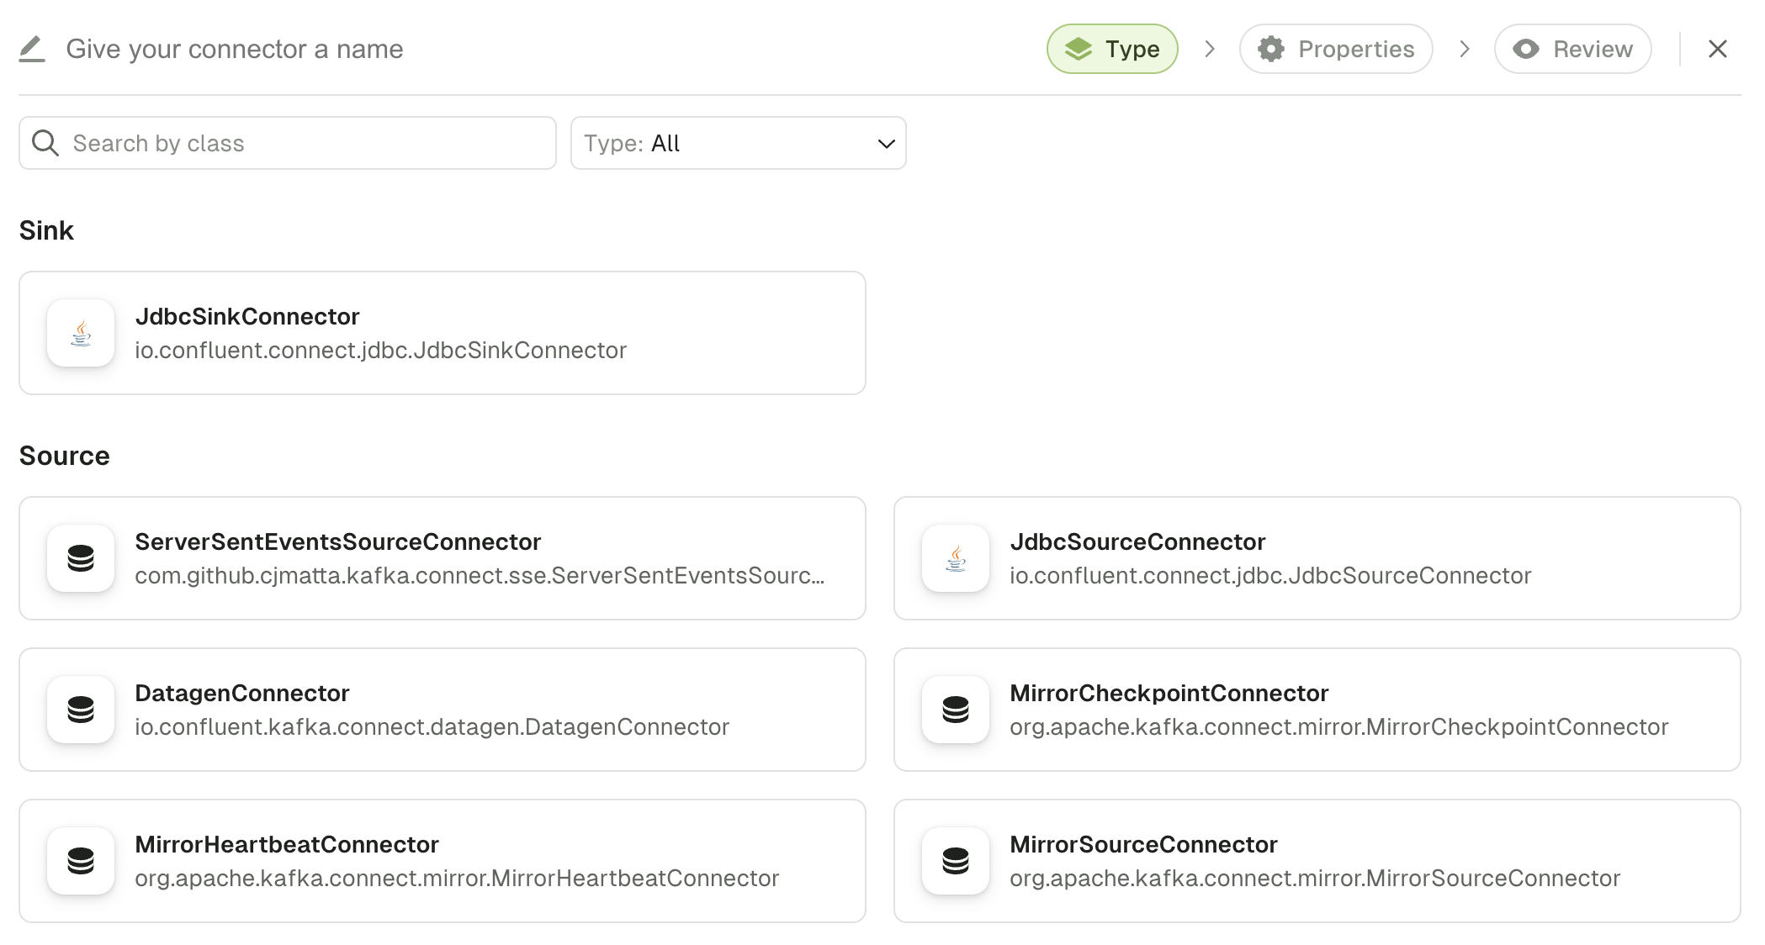Click the Java icon on JdbcSourceConnector card
This screenshot has height=945, width=1765.
click(x=956, y=558)
